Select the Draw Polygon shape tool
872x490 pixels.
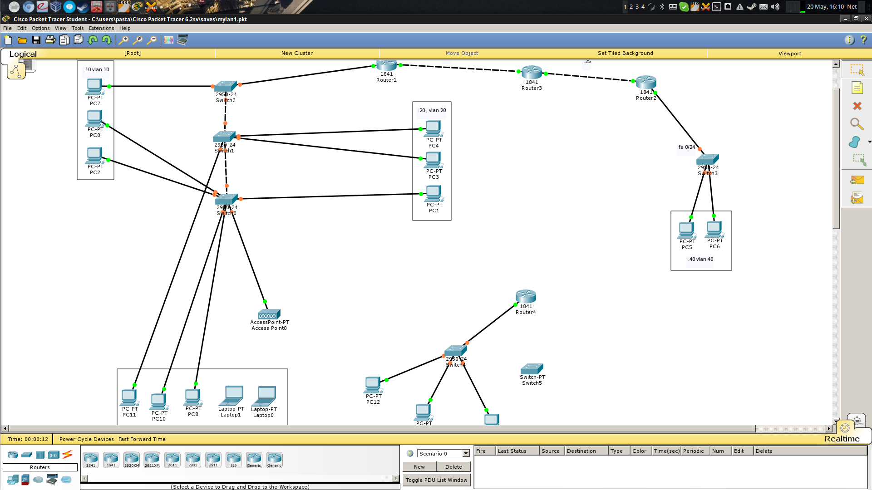(x=854, y=142)
